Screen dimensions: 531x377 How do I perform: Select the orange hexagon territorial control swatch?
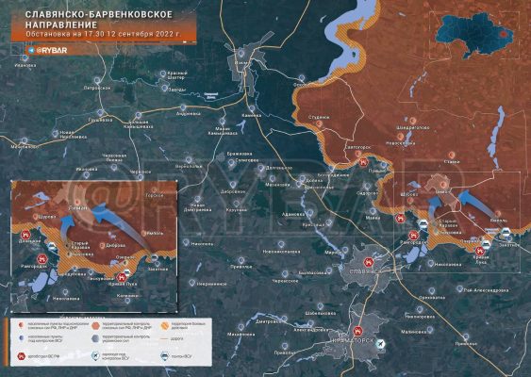96,325
